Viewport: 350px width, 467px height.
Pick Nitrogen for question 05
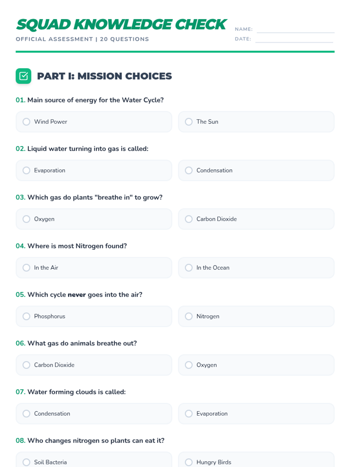click(x=189, y=316)
